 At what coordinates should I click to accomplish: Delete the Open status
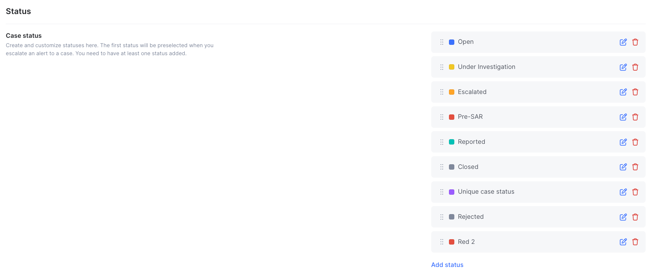coord(635,42)
